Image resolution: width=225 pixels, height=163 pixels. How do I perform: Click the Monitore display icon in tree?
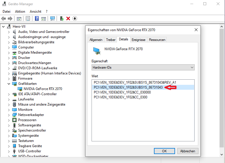click(14, 110)
